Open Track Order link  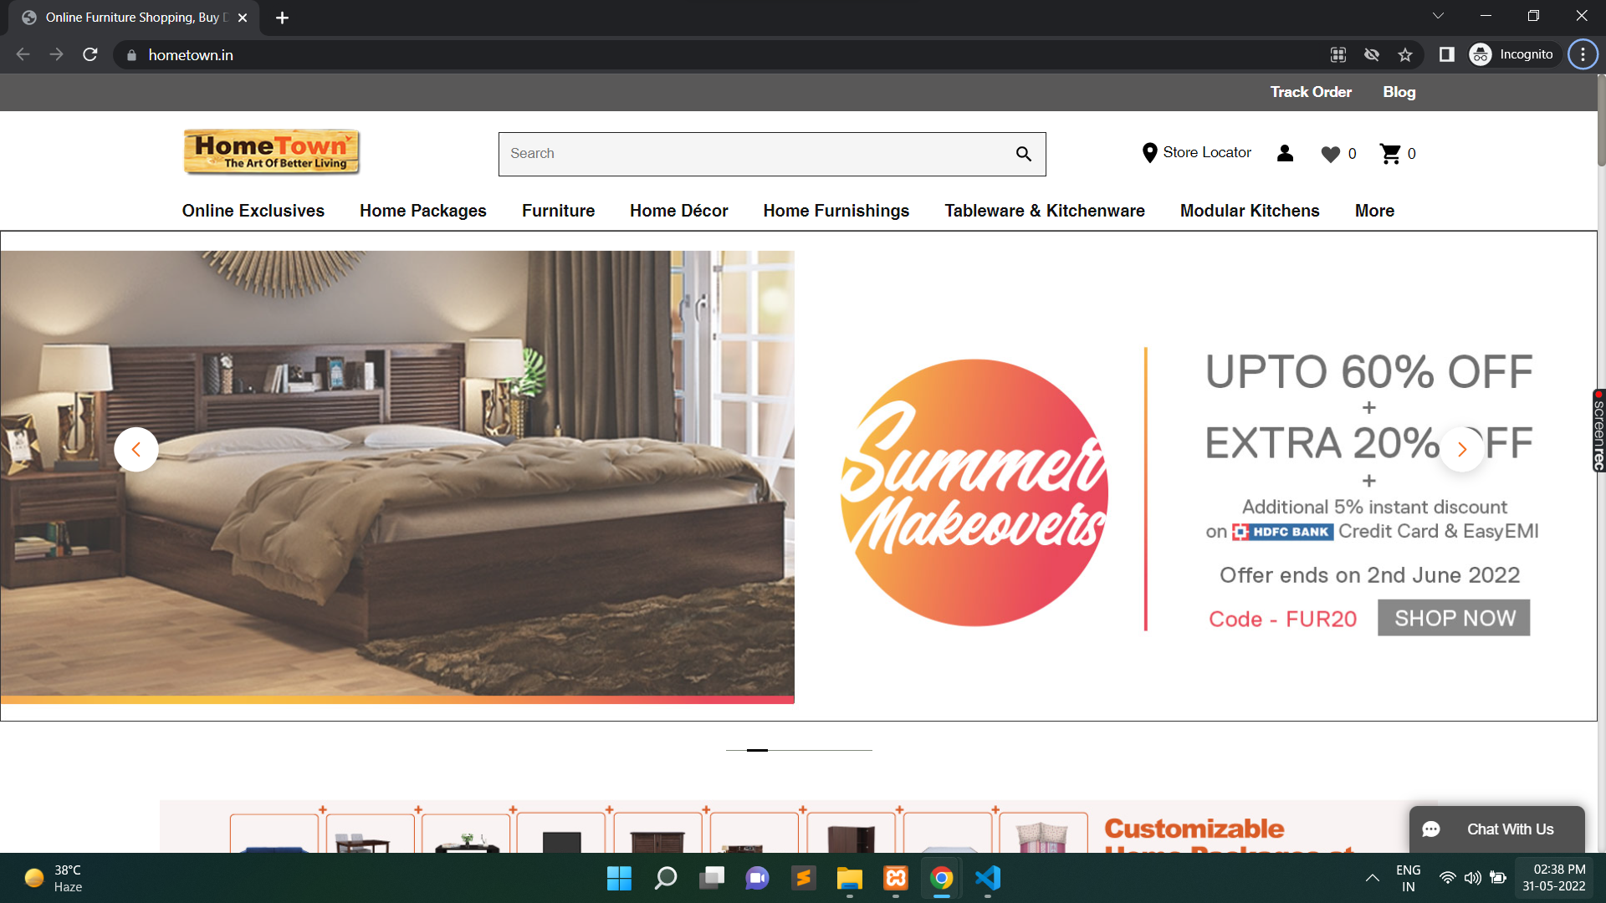click(1311, 92)
